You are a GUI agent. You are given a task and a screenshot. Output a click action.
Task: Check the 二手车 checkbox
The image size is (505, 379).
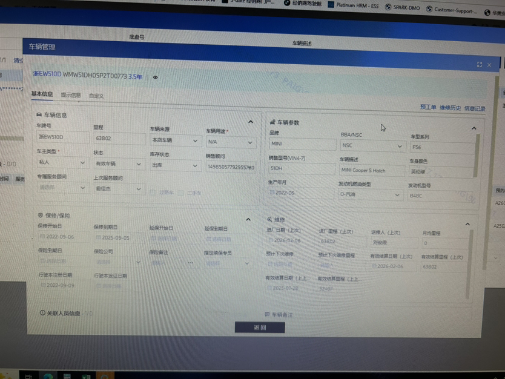[181, 193]
